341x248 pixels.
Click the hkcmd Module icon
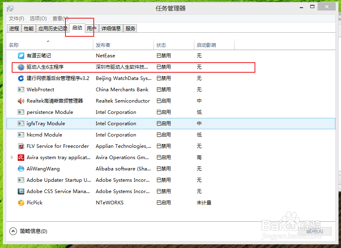pos(21,135)
